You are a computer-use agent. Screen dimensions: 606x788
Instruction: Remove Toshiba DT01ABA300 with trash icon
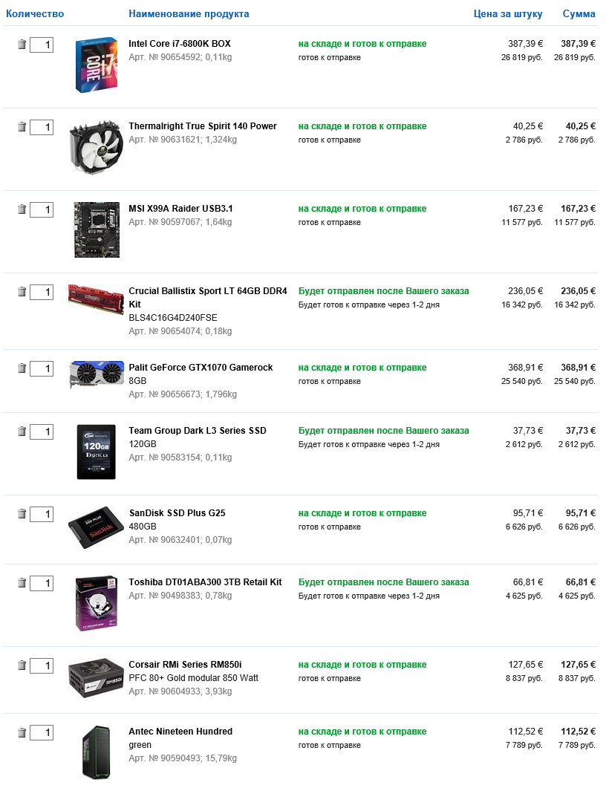[22, 583]
